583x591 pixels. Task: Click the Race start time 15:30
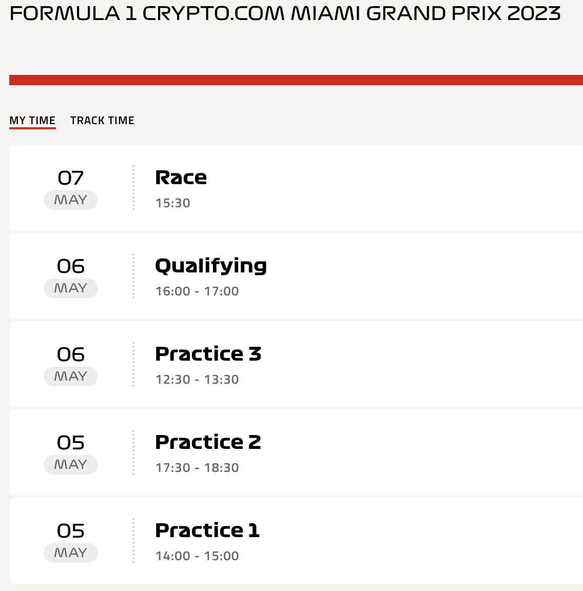(173, 203)
